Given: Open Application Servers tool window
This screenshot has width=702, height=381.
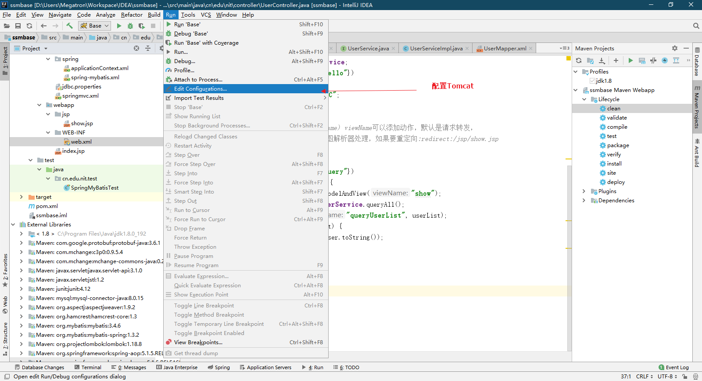Looking at the screenshot, I should (265, 367).
